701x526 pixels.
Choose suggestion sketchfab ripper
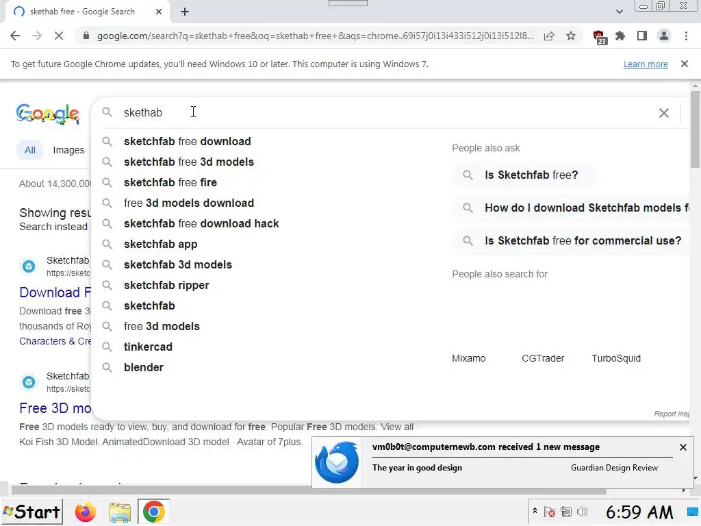click(268, 286)
